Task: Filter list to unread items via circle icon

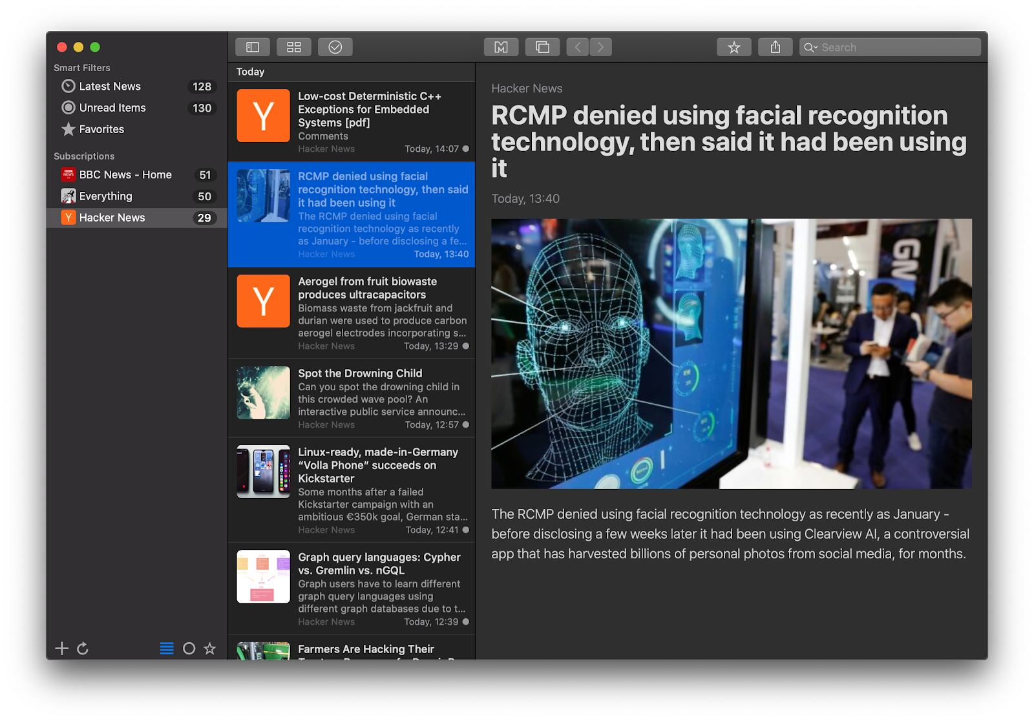Action: (x=189, y=648)
